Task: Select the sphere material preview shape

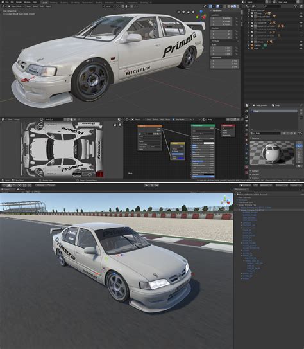Action: (299, 146)
